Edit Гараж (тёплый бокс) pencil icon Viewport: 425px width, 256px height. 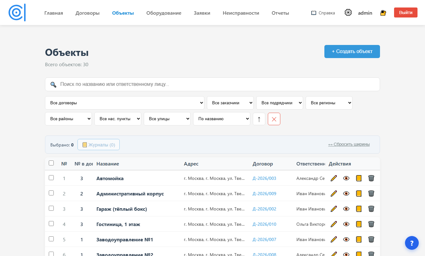[x=334, y=209]
